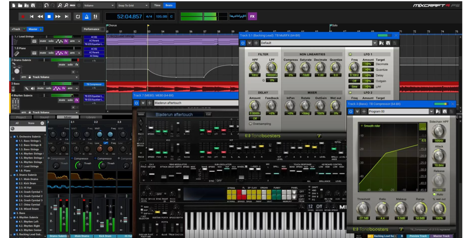Solo the Piano track
This screenshot has width=476, height=238.
[51, 53]
